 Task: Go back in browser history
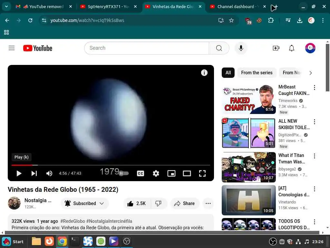click(x=7, y=20)
